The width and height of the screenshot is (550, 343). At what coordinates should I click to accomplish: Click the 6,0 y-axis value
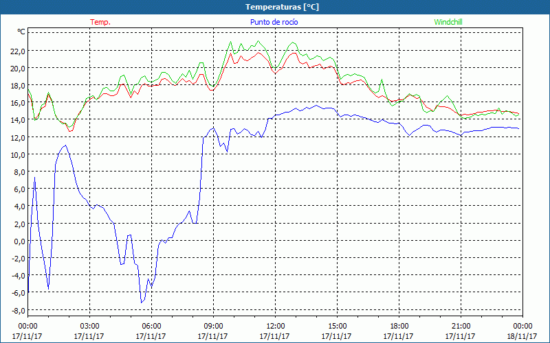point(19,189)
